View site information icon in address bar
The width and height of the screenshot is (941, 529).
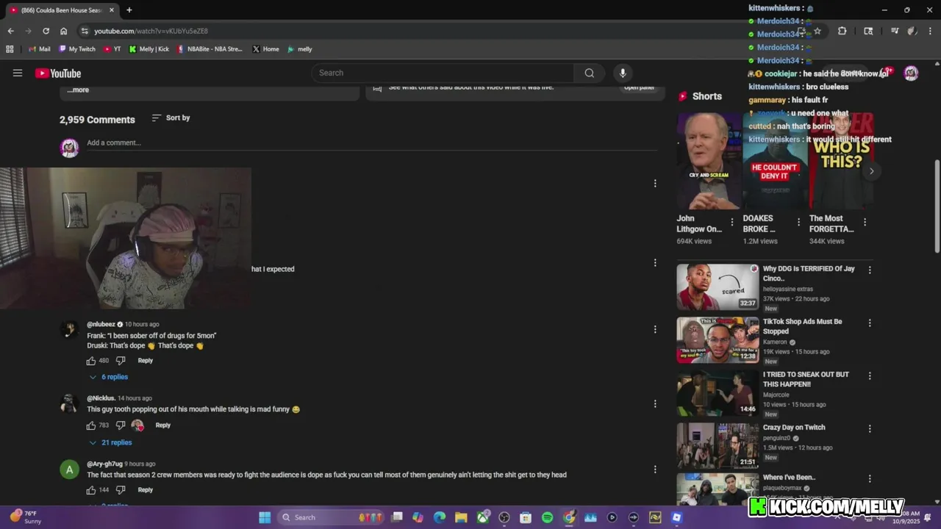coord(85,31)
